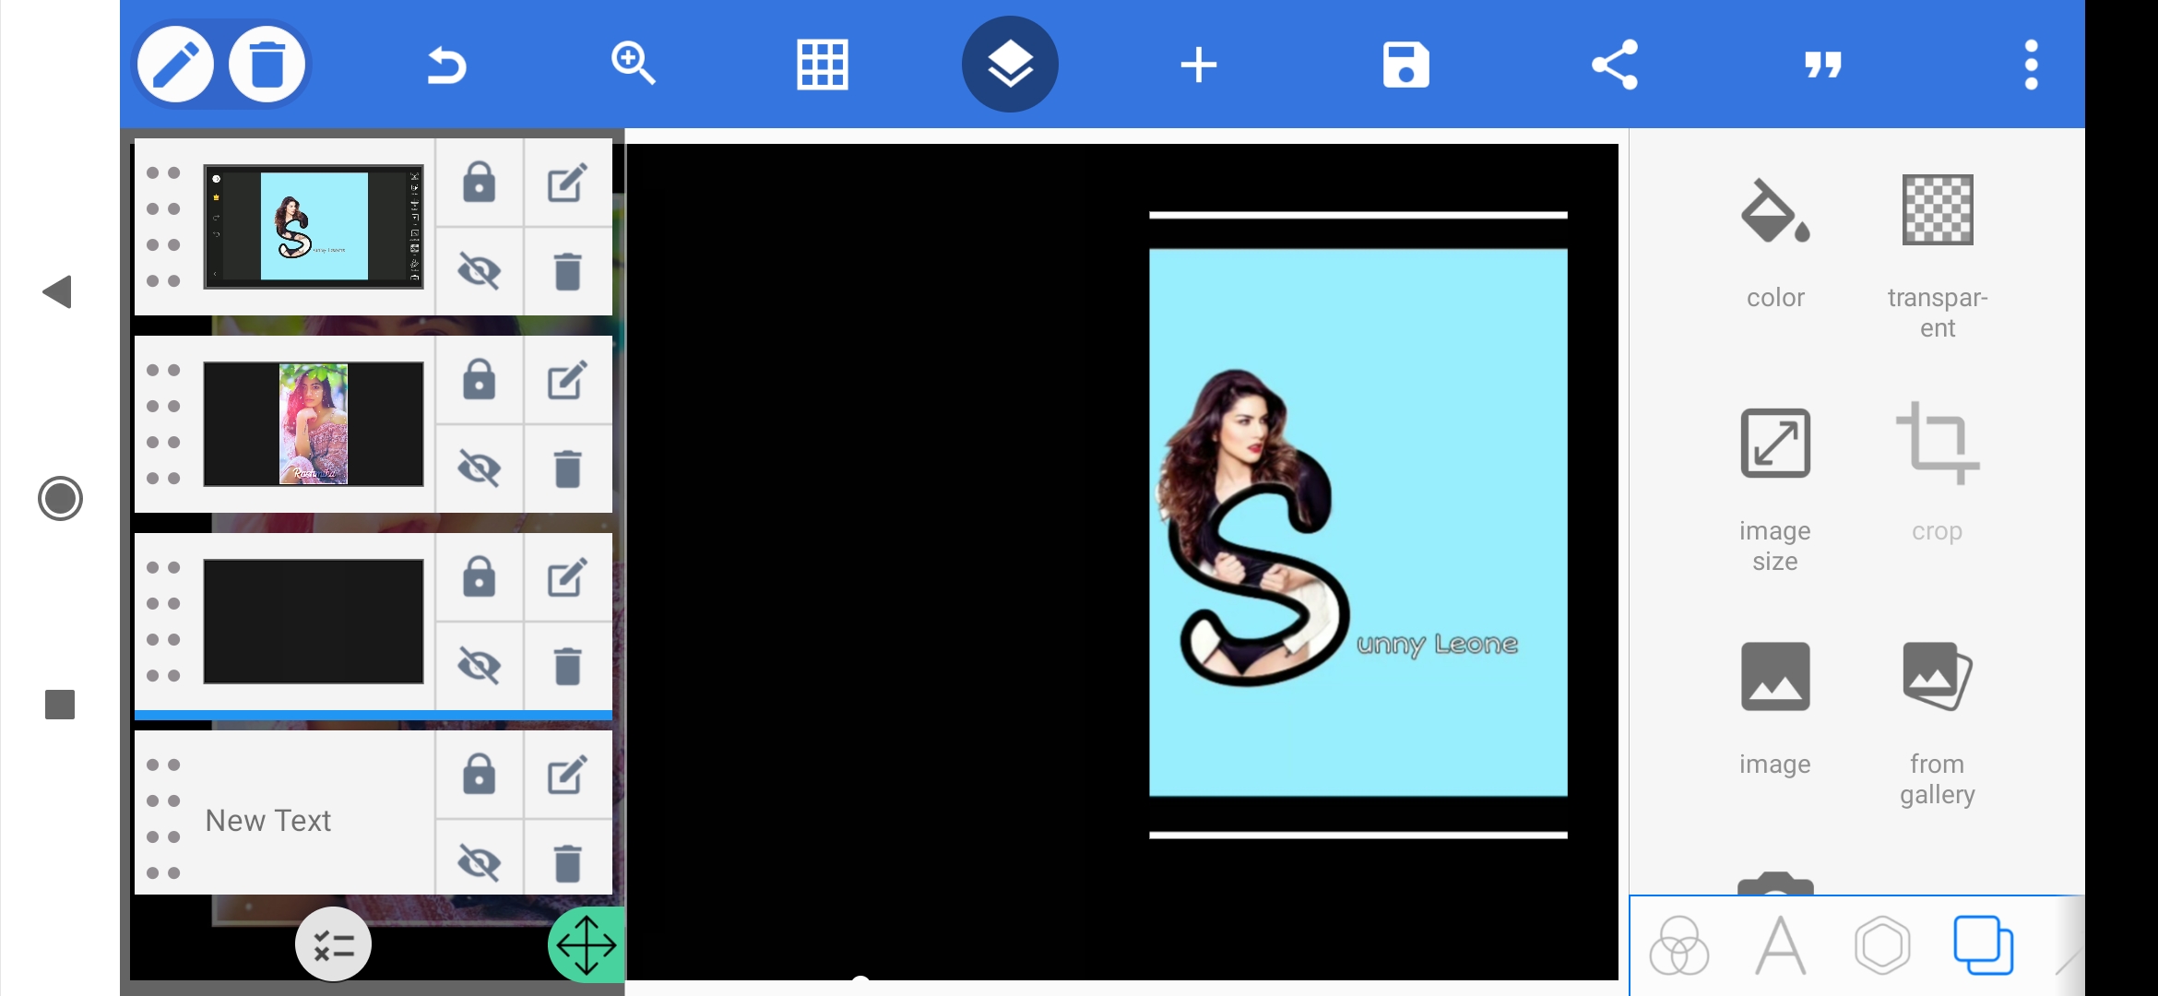Open the layers panel icon

[x=1010, y=65]
